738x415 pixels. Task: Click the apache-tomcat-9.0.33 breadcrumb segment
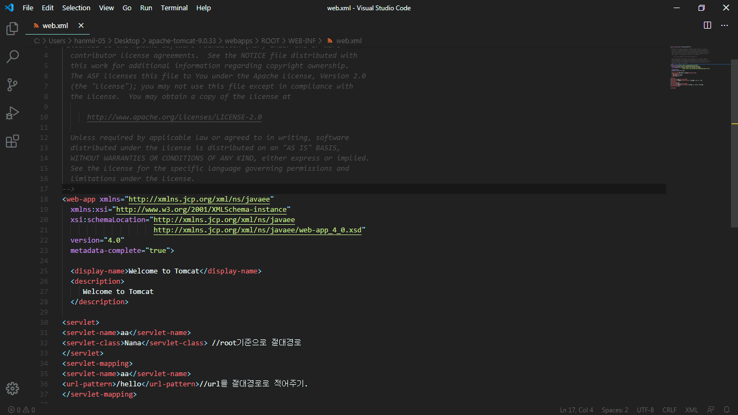(x=182, y=41)
